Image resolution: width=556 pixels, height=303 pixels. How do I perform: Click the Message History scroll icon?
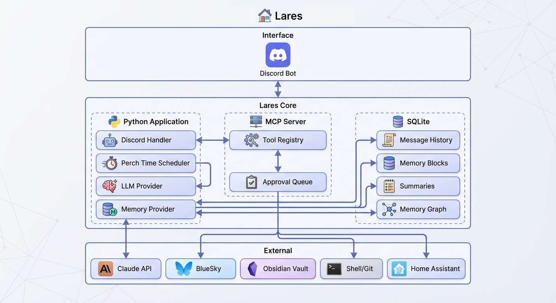(388, 140)
